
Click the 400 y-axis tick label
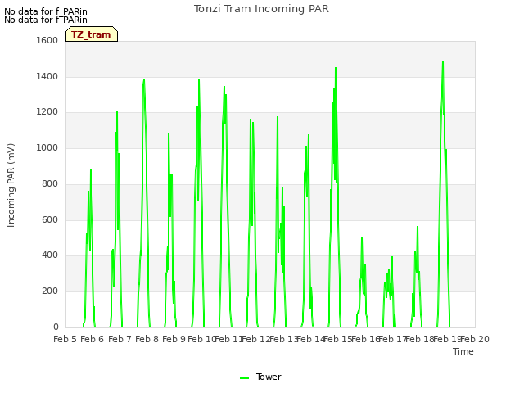pos(50,255)
